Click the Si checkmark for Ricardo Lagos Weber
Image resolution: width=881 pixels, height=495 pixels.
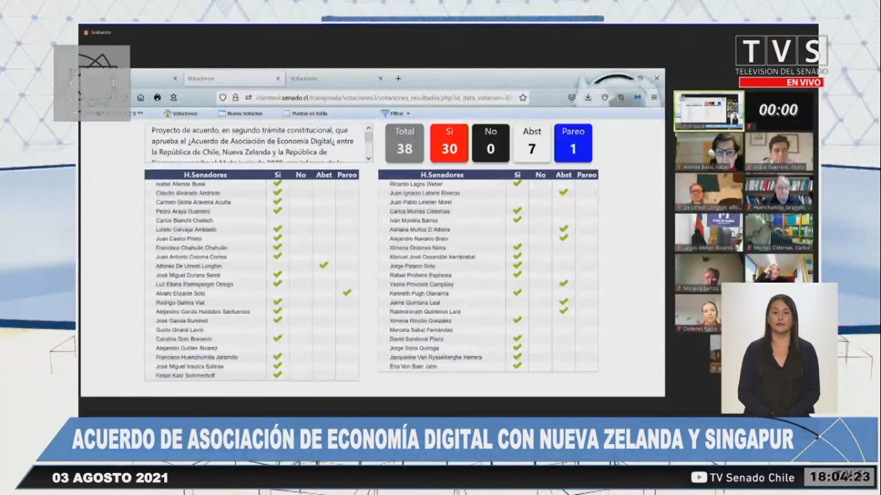pos(517,183)
